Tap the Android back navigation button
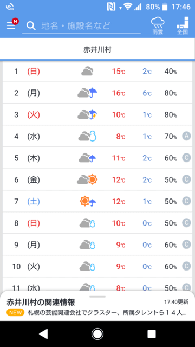 point(43,334)
